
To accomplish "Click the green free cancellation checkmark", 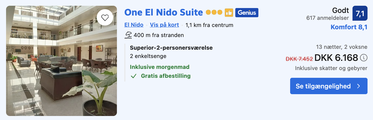I will [133, 76].
